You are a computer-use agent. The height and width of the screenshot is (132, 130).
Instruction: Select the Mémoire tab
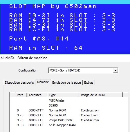tap(43, 82)
